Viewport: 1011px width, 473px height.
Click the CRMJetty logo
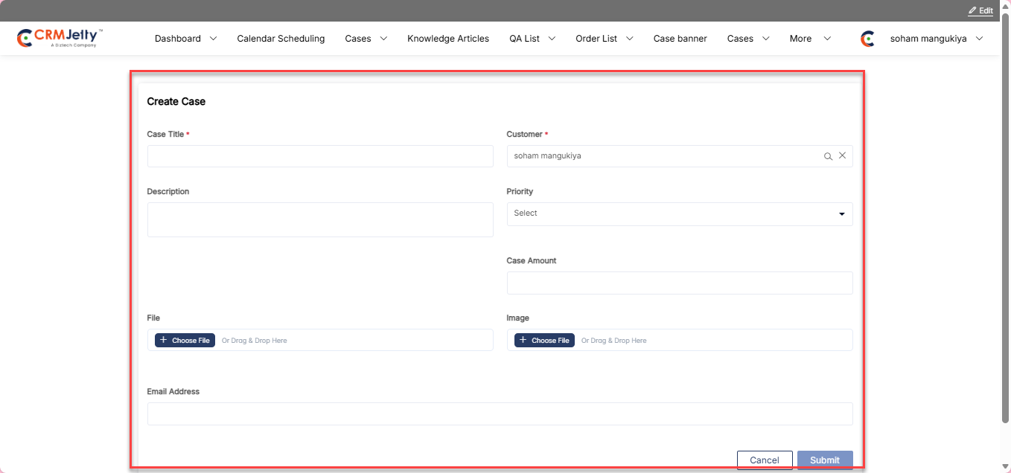pos(60,38)
